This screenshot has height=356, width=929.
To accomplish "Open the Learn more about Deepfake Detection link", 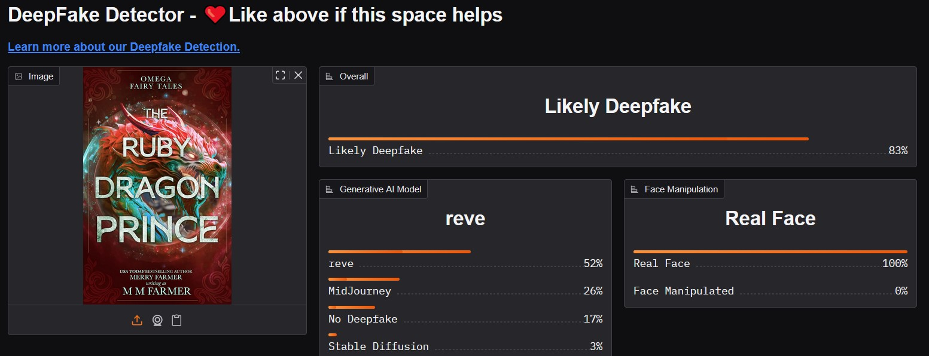I will click(124, 47).
